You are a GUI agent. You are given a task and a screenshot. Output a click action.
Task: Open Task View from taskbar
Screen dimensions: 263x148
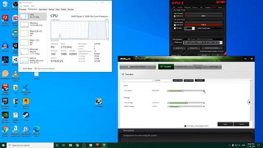(64, 145)
